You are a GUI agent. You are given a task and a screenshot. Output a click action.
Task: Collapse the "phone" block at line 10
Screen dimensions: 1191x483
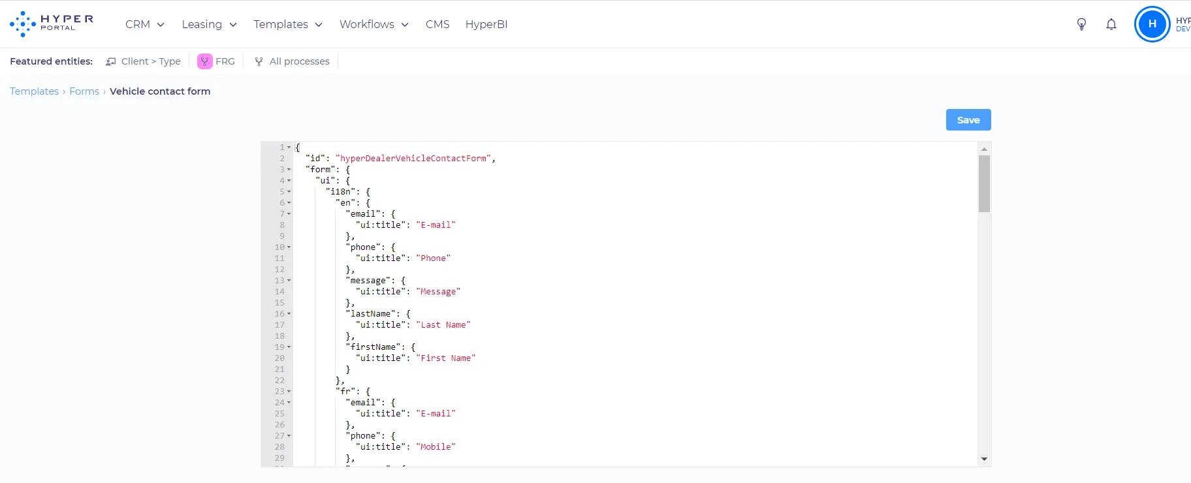pos(289,247)
